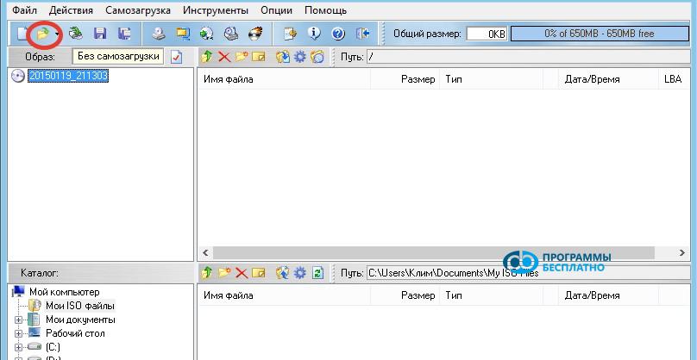Click the Burn CD/DVD image flame icon
The width and height of the screenshot is (697, 360).
tap(255, 34)
